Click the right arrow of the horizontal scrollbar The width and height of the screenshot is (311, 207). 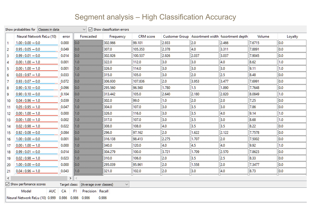pyautogui.click(x=70, y=178)
